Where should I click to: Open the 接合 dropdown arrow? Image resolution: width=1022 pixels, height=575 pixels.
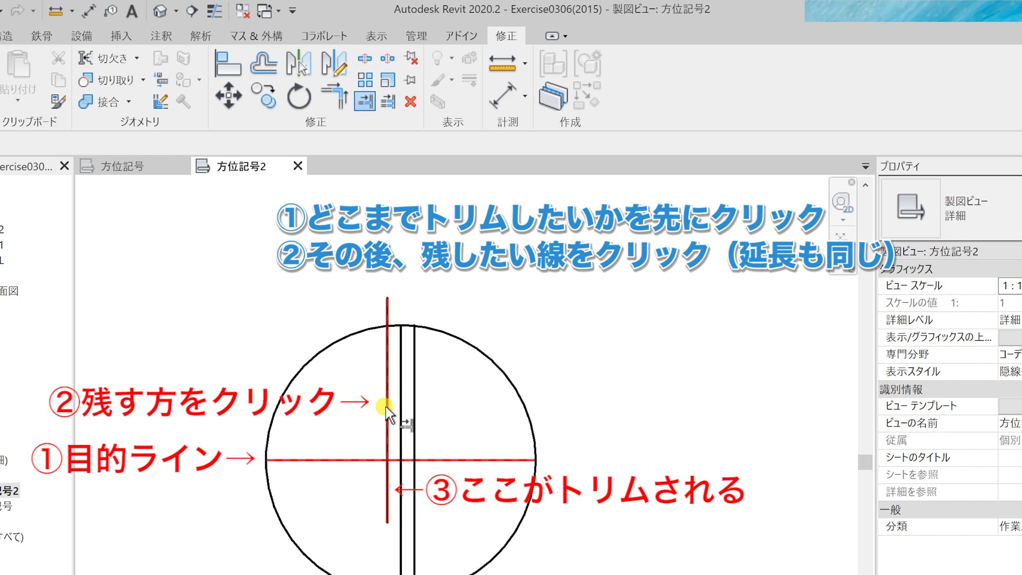(128, 102)
